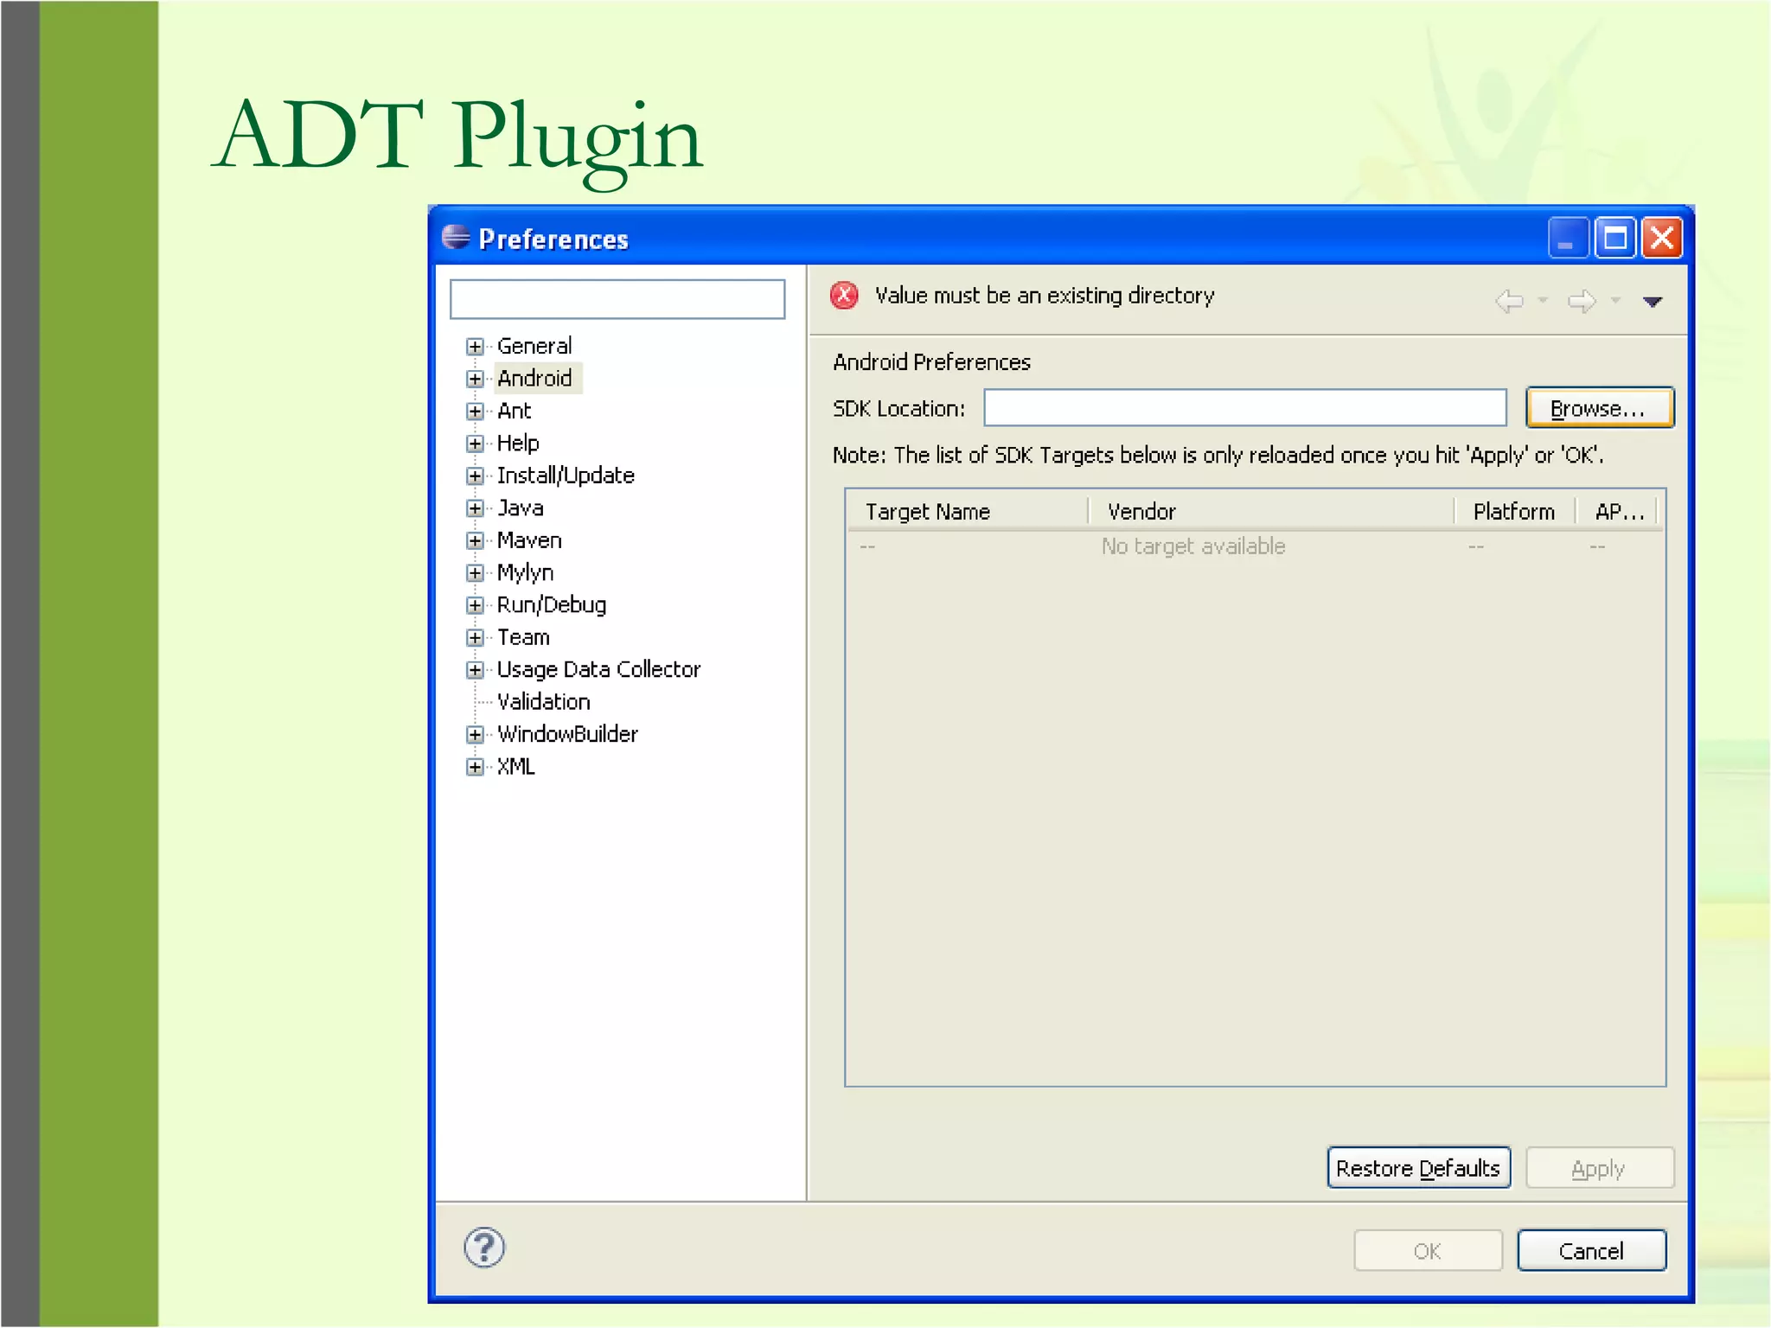Click the help question mark icon
The image size is (1771, 1328).
click(x=484, y=1248)
